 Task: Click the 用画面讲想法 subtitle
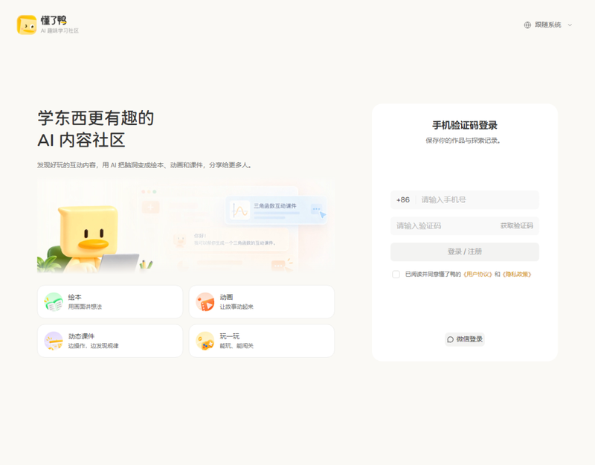point(85,307)
